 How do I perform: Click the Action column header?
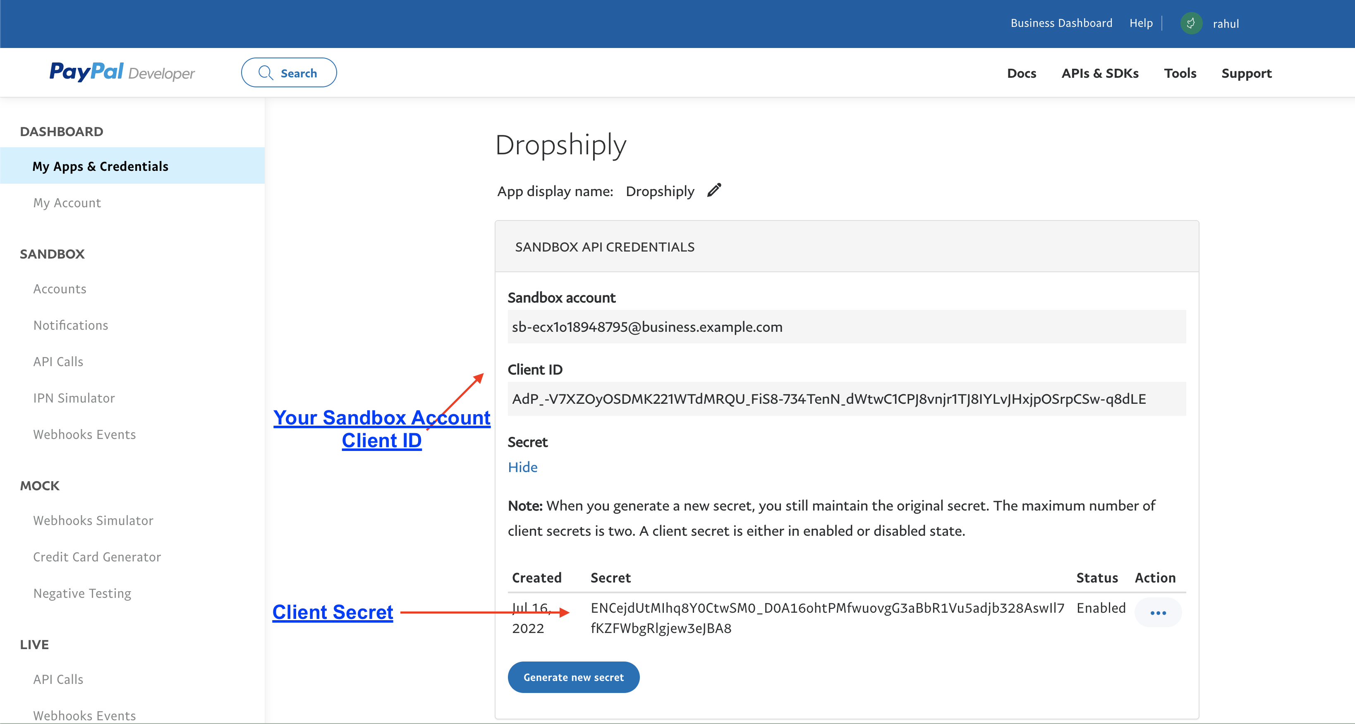click(x=1154, y=578)
